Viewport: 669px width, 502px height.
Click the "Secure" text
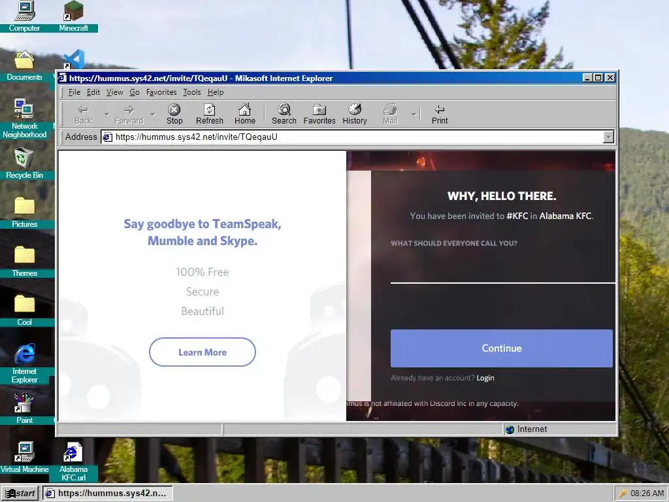[203, 292]
